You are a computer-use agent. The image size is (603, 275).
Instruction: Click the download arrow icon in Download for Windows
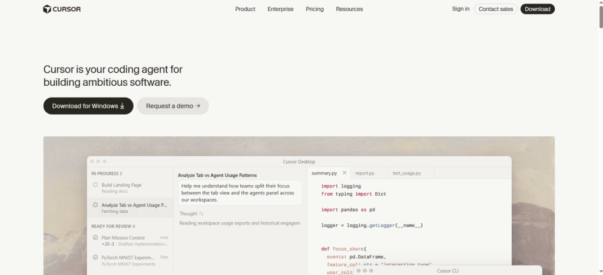pos(122,106)
